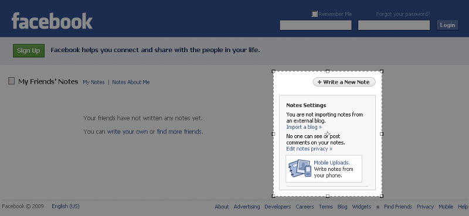Open the Careers footer link
Screen dimensions: 469x216
tap(305, 207)
